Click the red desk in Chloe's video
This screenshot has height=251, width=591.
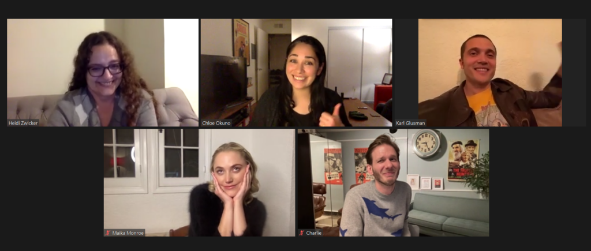point(382,96)
